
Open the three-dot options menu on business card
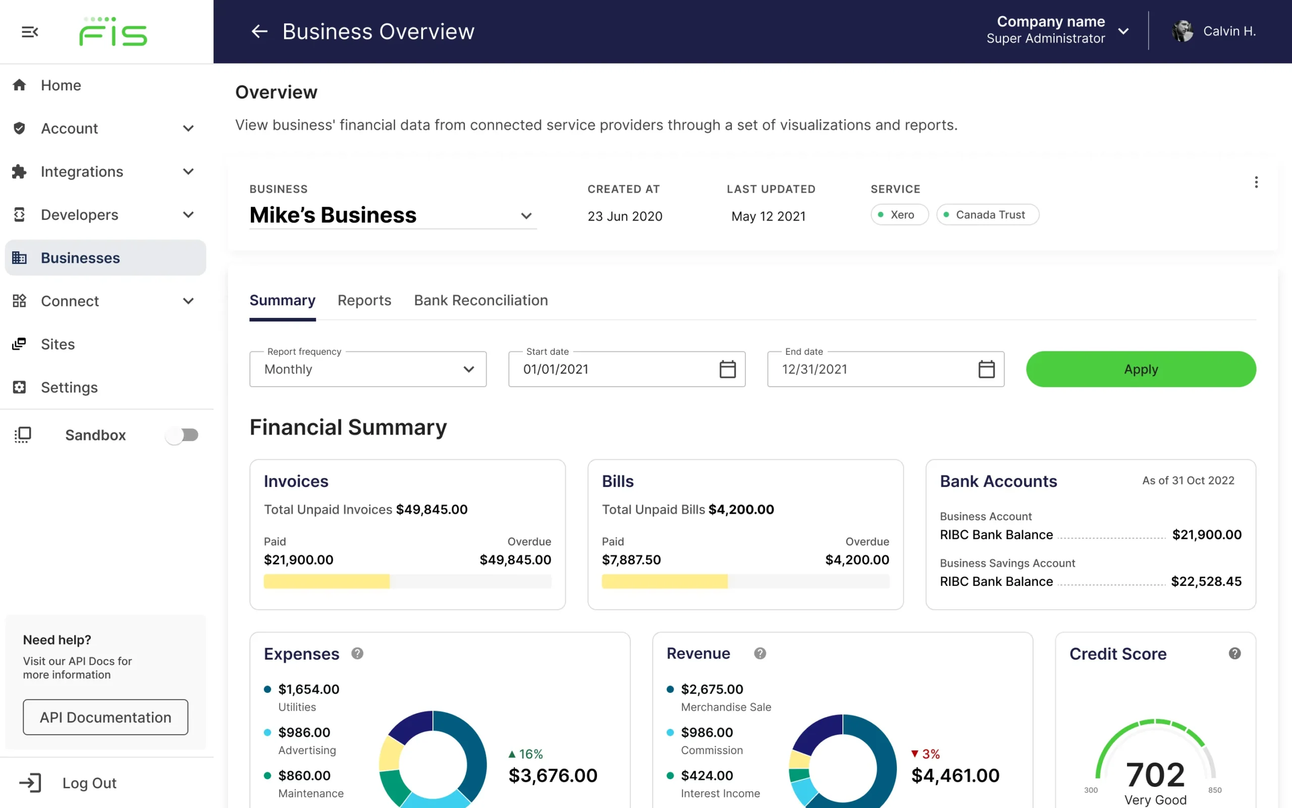[1256, 182]
